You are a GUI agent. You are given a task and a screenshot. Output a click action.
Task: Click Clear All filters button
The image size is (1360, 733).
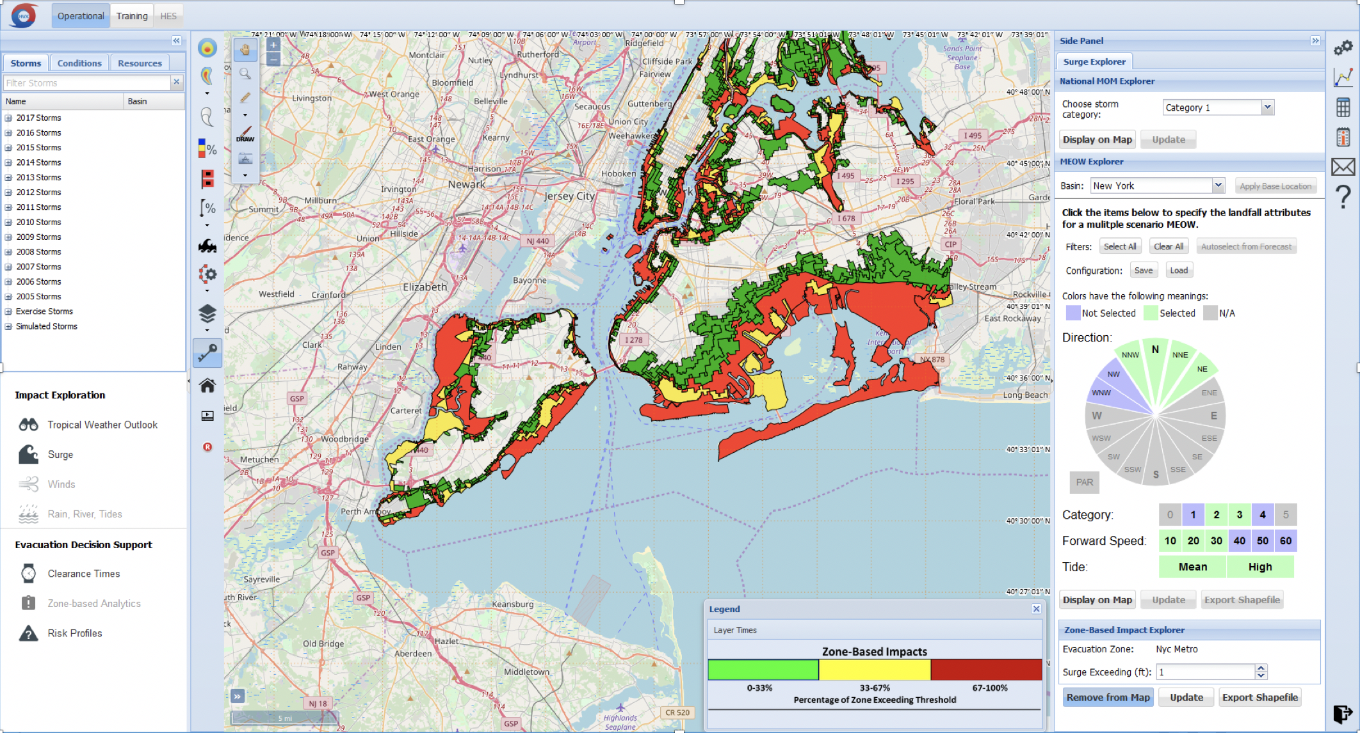(x=1169, y=246)
